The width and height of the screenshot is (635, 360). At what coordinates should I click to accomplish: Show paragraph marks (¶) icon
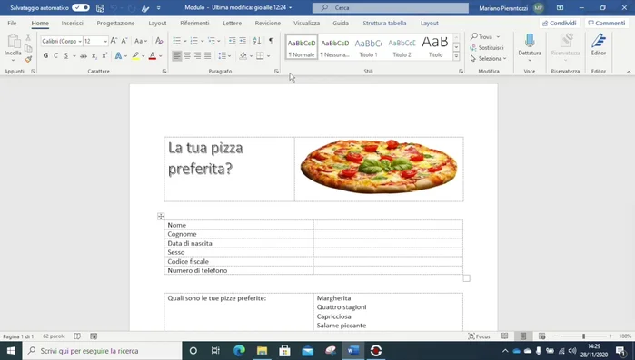coord(272,41)
